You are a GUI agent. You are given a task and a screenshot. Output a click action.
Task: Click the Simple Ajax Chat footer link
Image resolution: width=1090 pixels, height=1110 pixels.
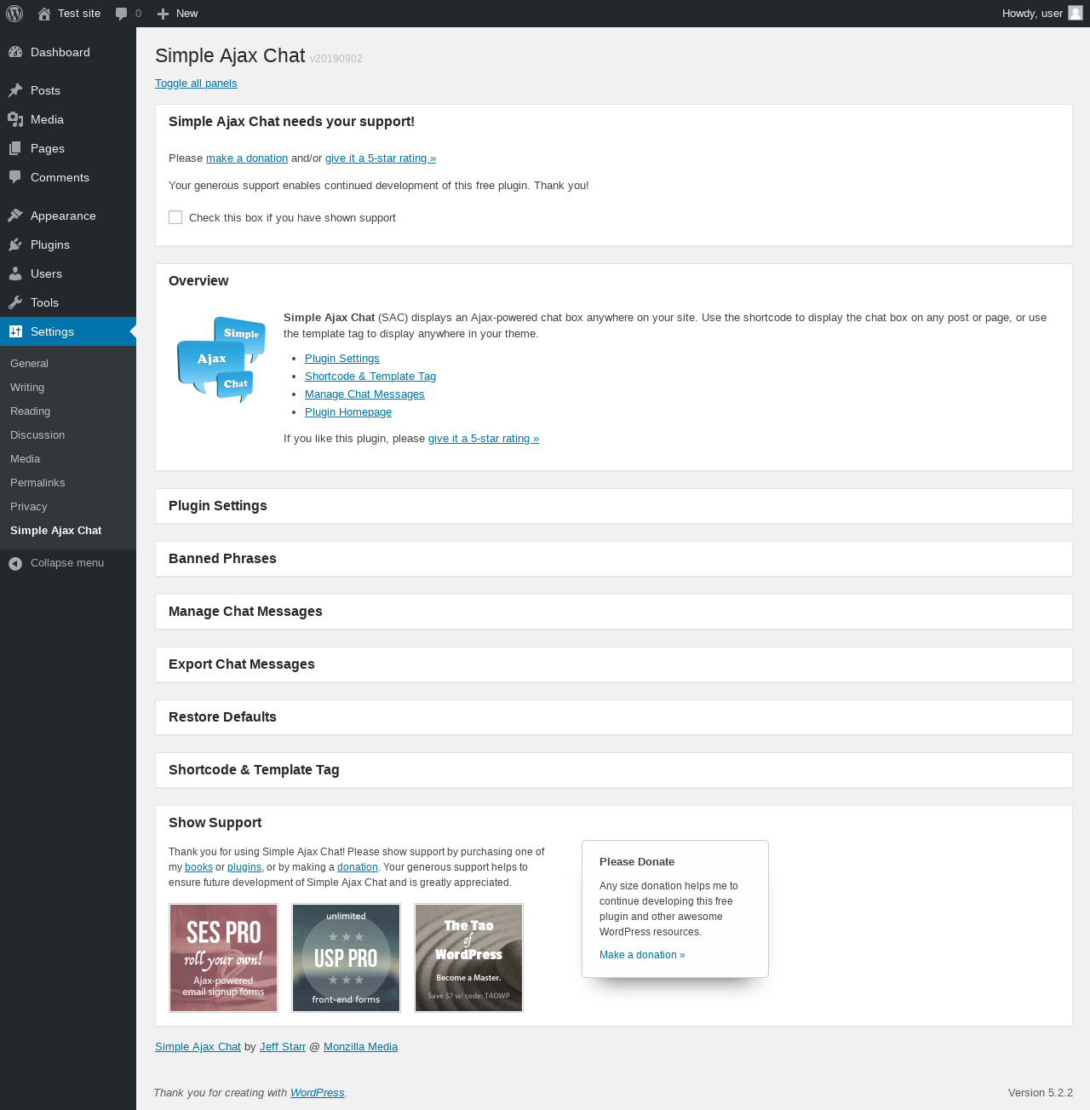pos(198,1046)
